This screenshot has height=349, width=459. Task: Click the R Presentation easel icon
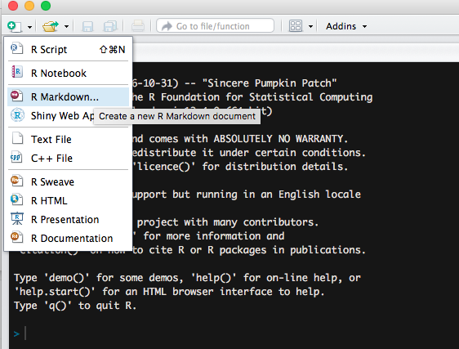[x=17, y=218]
